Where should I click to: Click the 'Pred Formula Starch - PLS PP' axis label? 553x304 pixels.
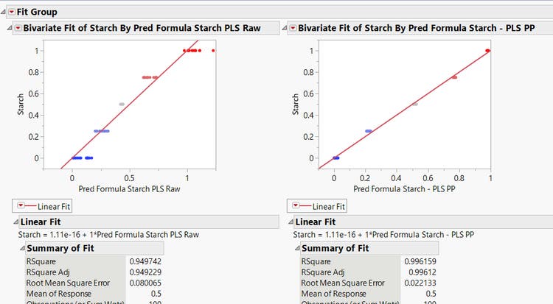[404, 189]
